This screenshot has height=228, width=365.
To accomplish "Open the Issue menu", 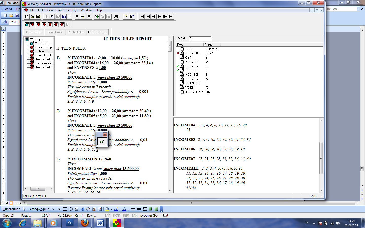I will (60, 10).
